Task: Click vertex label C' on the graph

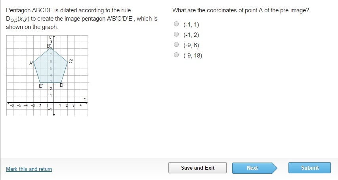Action: click(71, 61)
